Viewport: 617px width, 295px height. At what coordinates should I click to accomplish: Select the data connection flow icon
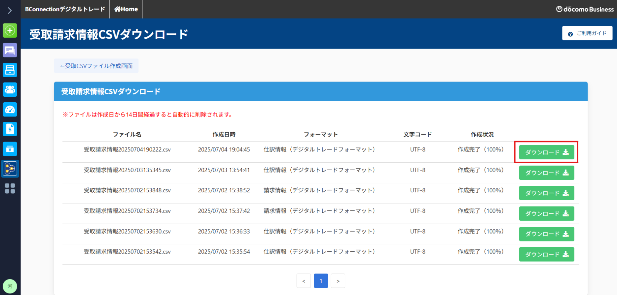[10, 169]
